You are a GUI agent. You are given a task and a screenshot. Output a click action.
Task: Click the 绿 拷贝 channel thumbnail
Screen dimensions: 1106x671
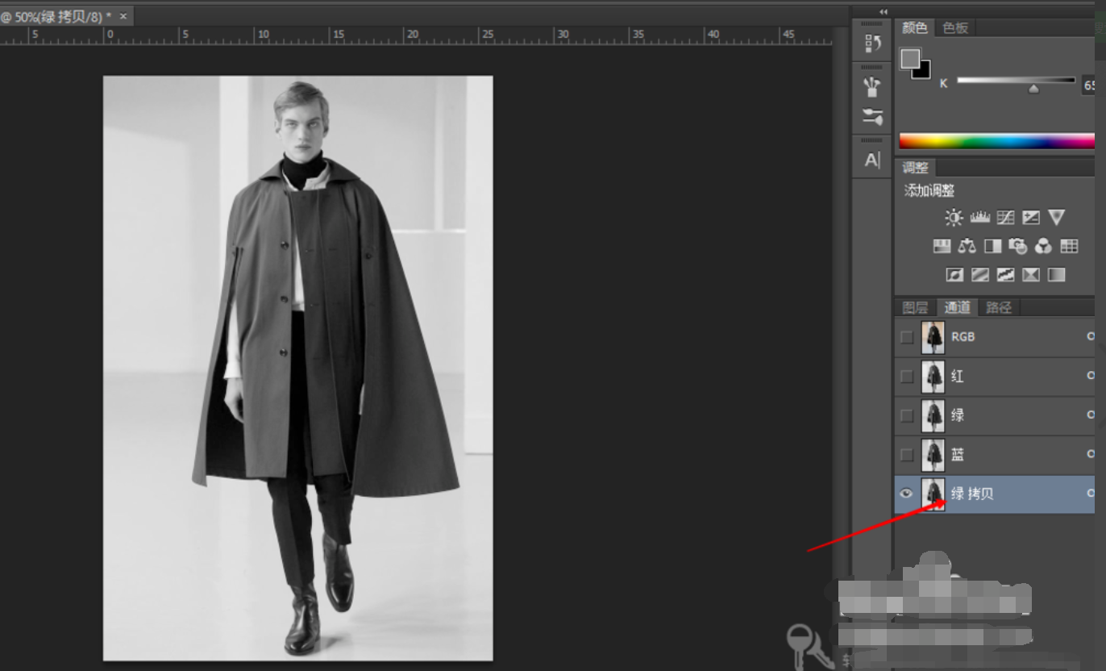click(933, 494)
